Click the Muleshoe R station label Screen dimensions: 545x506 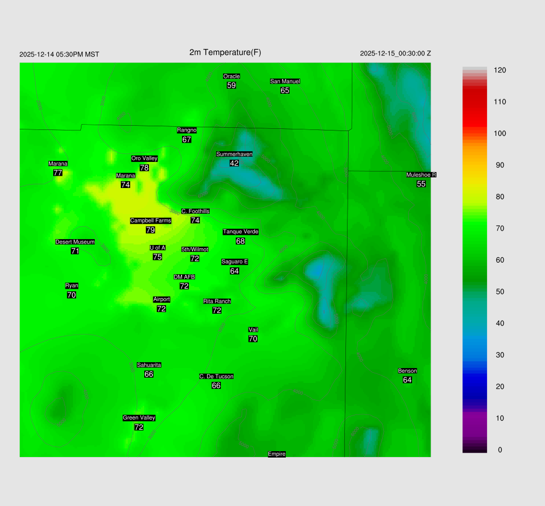point(421,175)
